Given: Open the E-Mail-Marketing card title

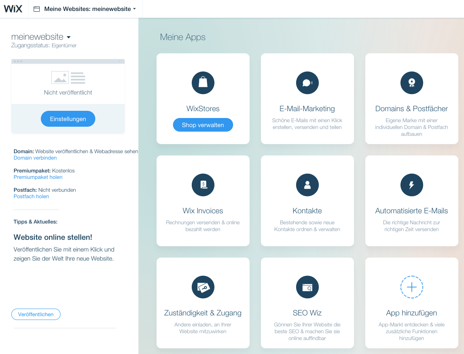Looking at the screenshot, I should pos(307,109).
